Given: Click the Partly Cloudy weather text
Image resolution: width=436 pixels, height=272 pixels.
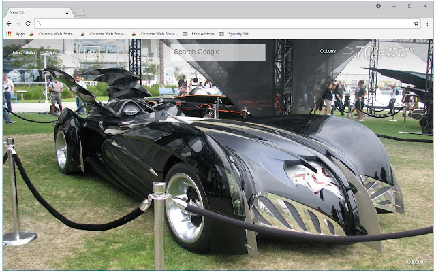Looking at the screenshot, I should coord(399,49).
